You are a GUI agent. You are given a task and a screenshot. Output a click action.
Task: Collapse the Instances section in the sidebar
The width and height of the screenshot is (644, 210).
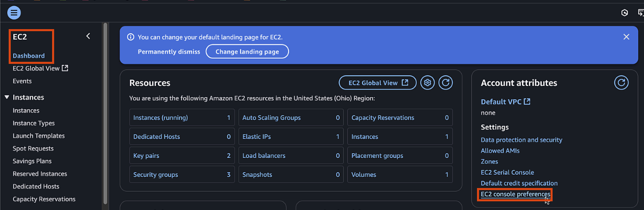[x=7, y=97]
